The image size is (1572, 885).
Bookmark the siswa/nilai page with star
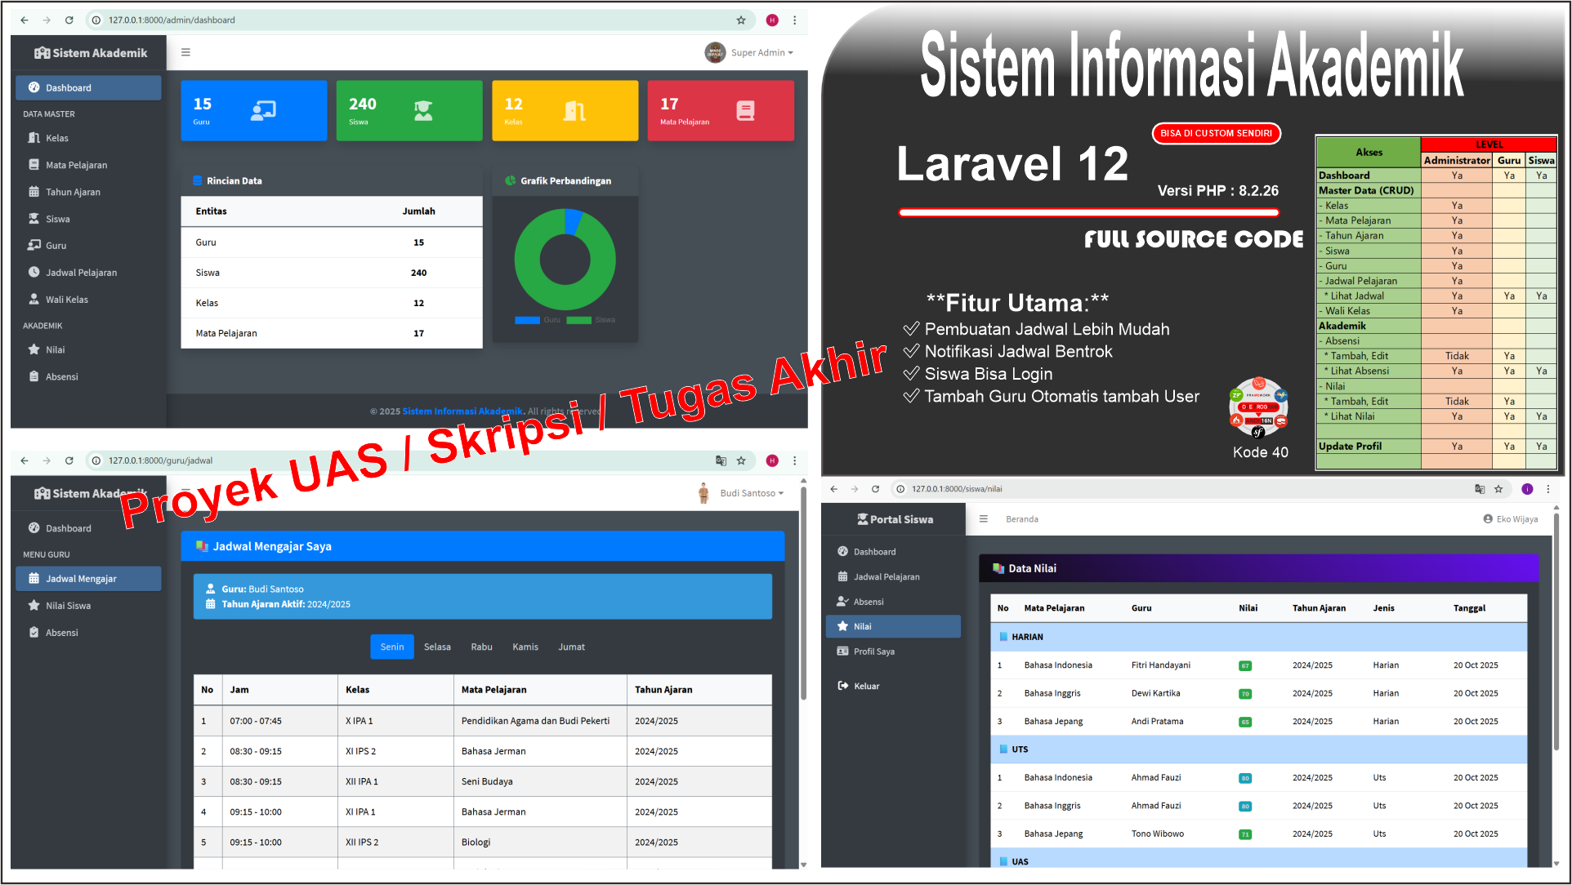pyautogui.click(x=1498, y=489)
